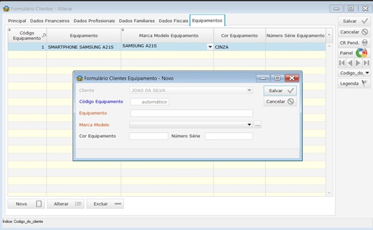
Task: Click the ellipsis button beside Marca Modelo
Action: [258, 124]
